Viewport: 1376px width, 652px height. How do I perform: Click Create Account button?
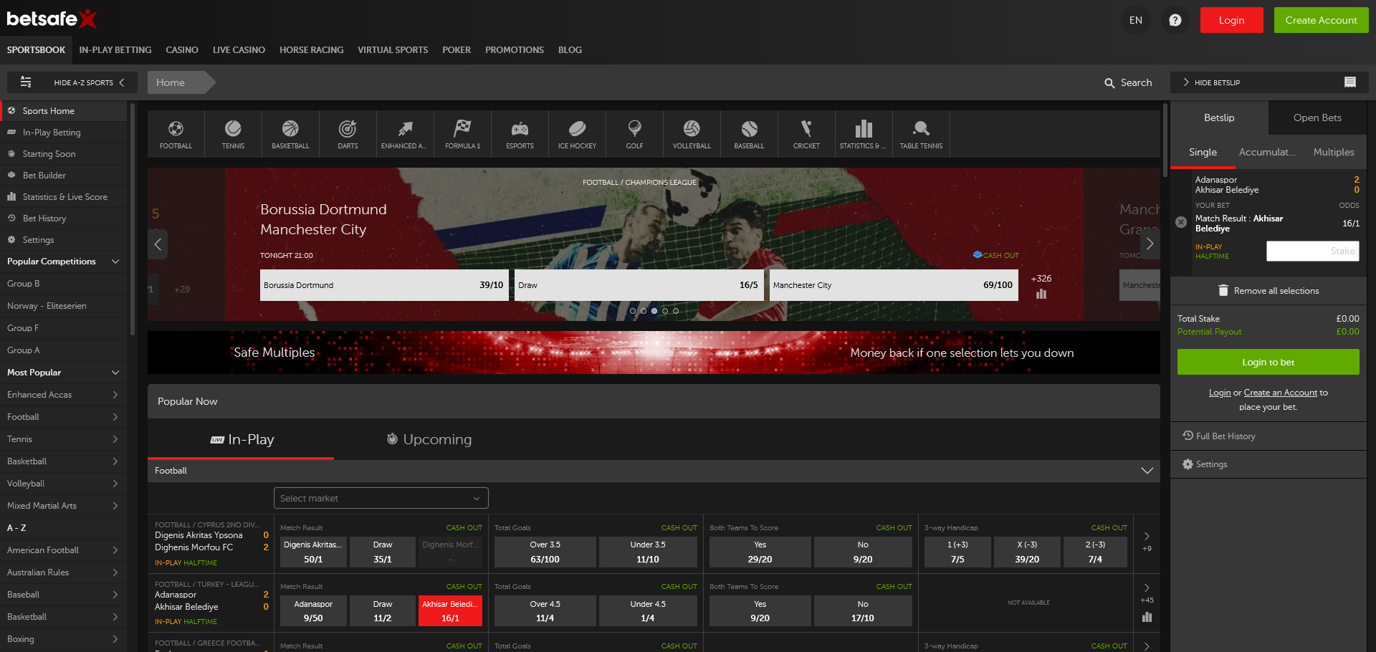tap(1321, 20)
